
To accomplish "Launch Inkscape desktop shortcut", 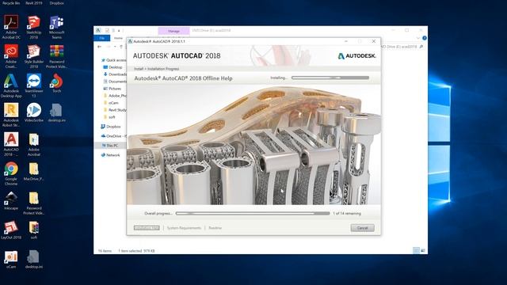I will point(11,200).
